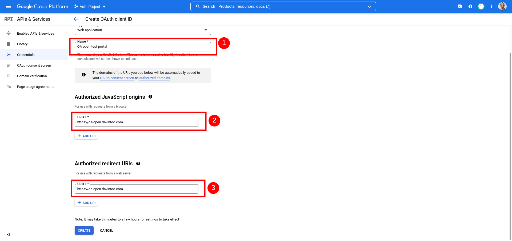Click the Domain verification checkbox icon

9,76
